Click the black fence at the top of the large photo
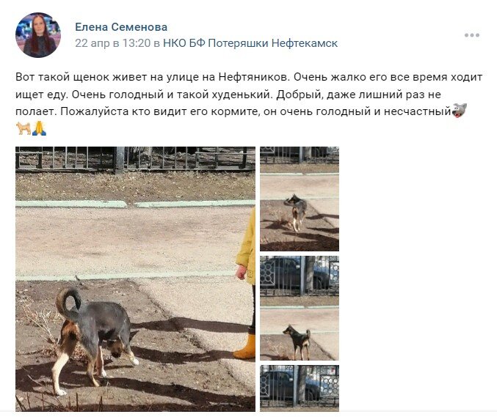This screenshot has height=417, width=497. [x=135, y=159]
